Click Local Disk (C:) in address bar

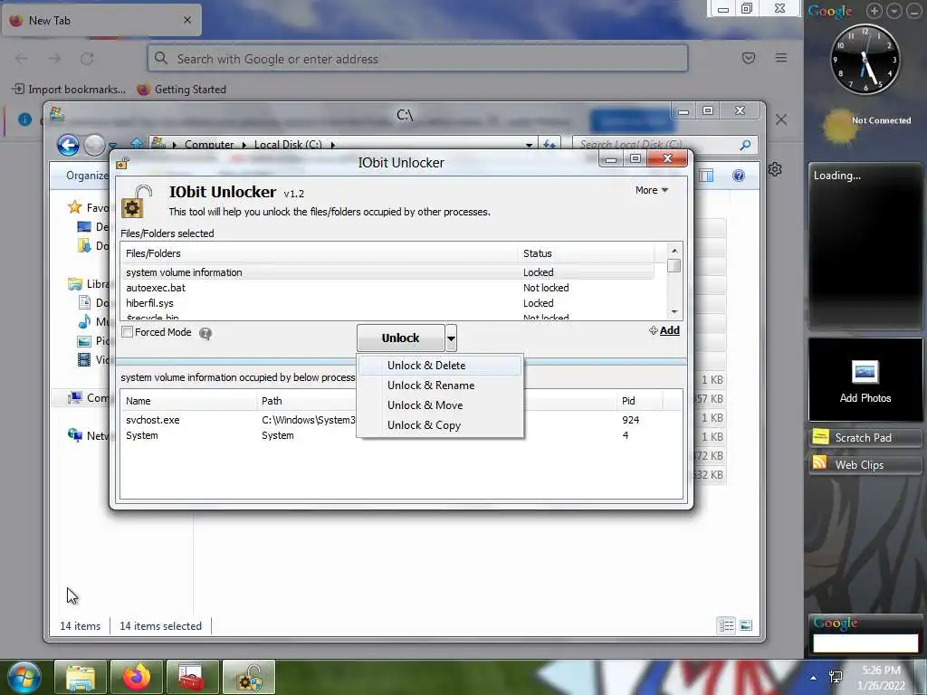[288, 144]
